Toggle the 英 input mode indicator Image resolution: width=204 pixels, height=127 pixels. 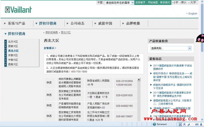pos(184,124)
